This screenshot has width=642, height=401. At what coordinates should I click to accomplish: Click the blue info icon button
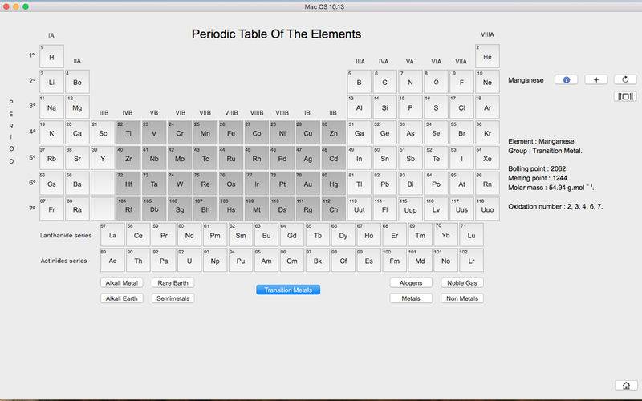coord(567,79)
